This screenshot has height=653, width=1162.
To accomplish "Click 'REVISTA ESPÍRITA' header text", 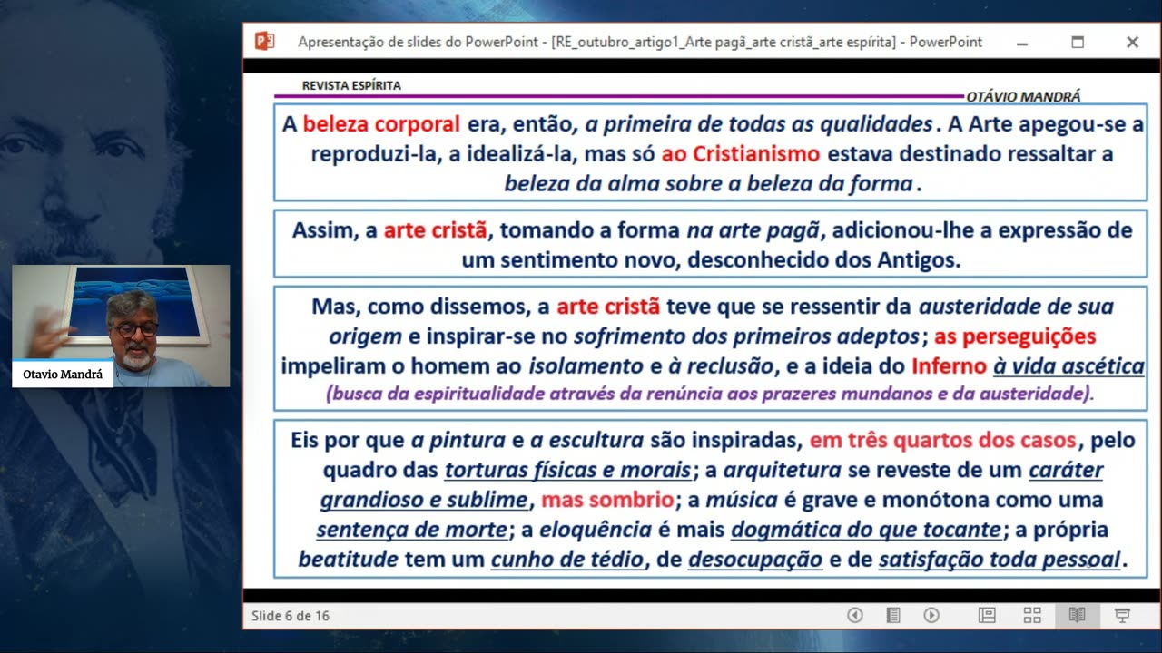I will (351, 85).
